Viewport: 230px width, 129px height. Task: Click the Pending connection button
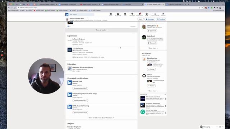click(161, 19)
